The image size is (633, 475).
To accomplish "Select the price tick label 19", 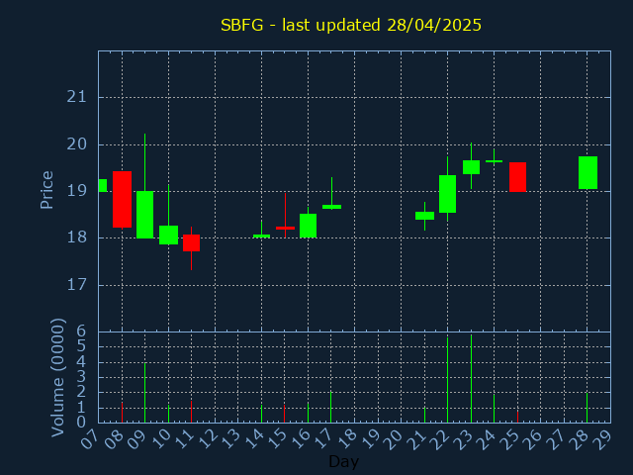I will tap(76, 191).
